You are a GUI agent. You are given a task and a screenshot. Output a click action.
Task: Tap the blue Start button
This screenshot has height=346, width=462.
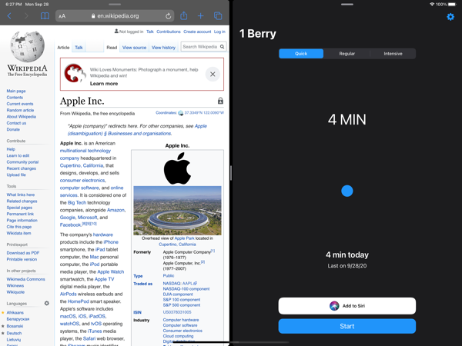[347, 326]
